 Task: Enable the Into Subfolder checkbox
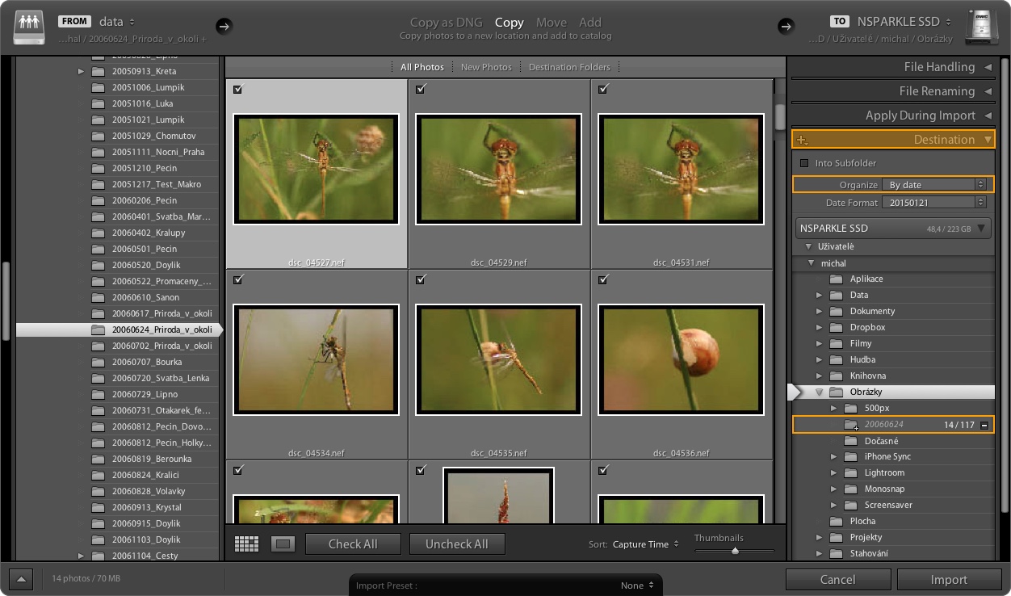(x=803, y=163)
